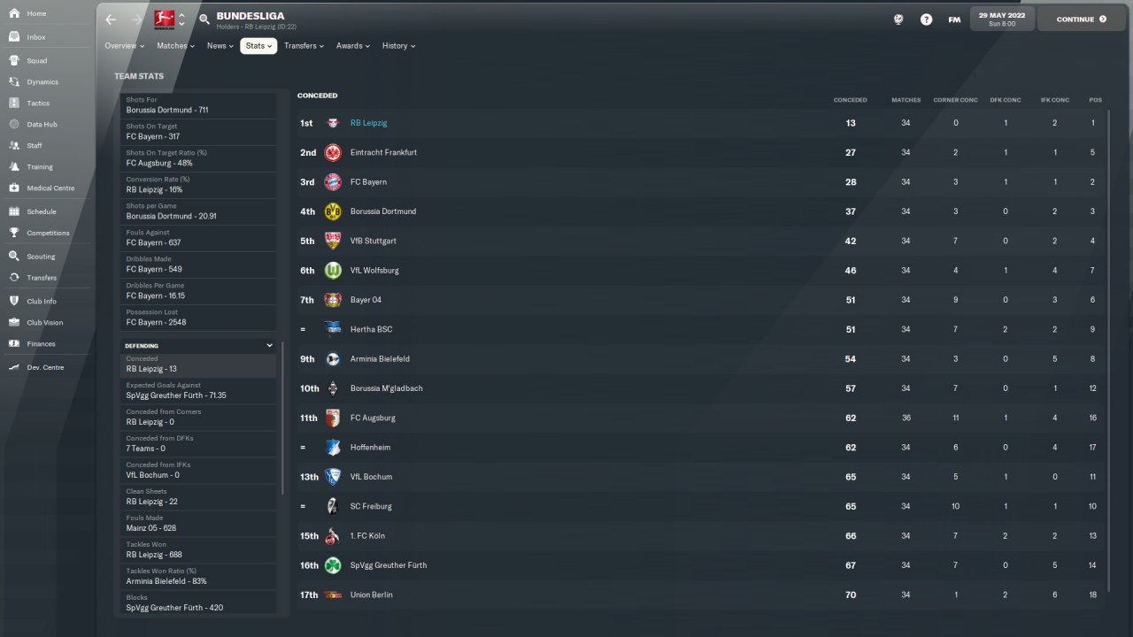Open the Overview menu tab
1133x637 pixels.
pyautogui.click(x=124, y=46)
